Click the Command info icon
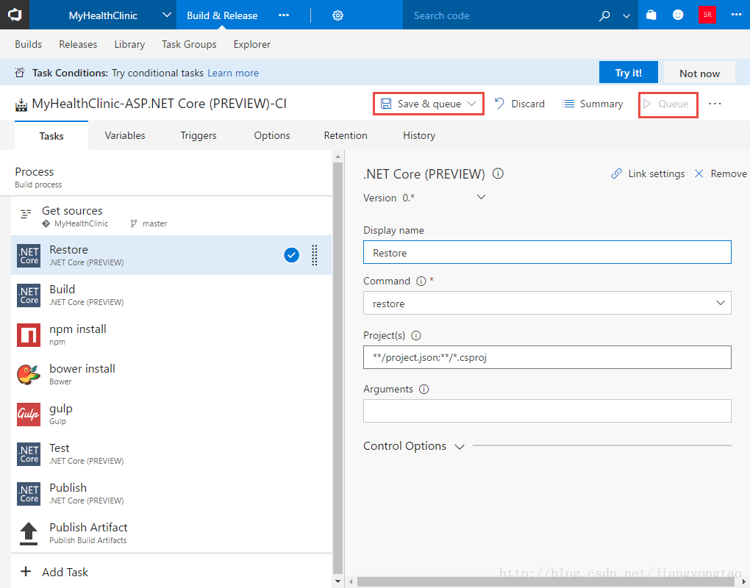The image size is (750, 588). (421, 281)
